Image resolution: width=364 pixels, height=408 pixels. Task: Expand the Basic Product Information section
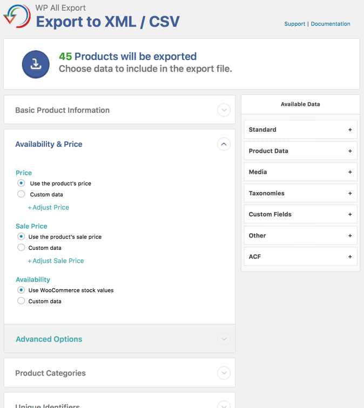click(224, 110)
